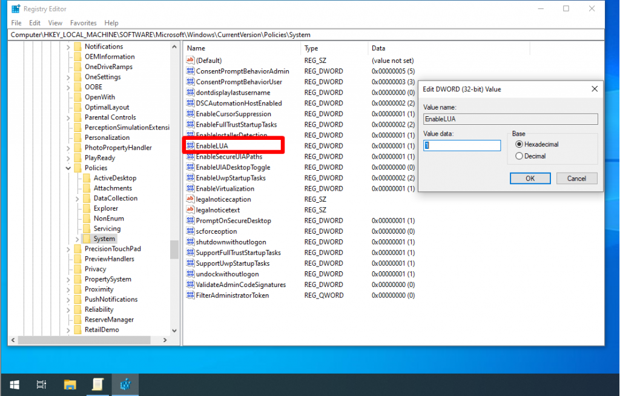Open File Explorer from the taskbar
Image resolution: width=620 pixels, height=396 pixels.
point(70,384)
